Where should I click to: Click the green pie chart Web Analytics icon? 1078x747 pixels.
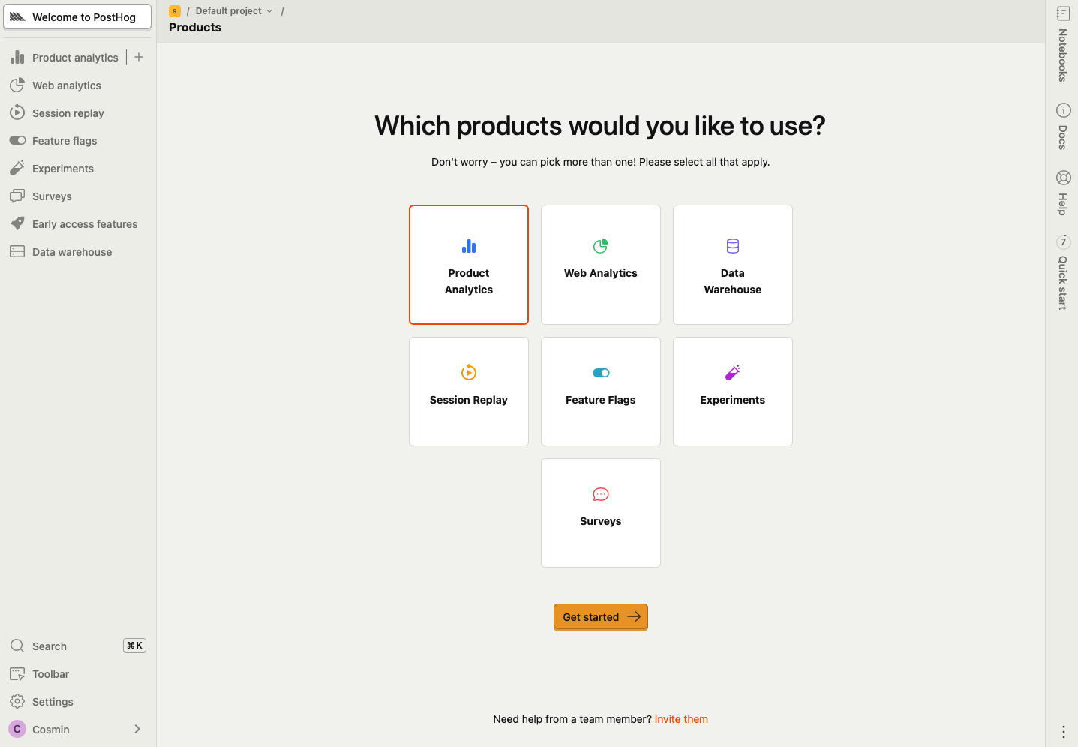point(601,246)
